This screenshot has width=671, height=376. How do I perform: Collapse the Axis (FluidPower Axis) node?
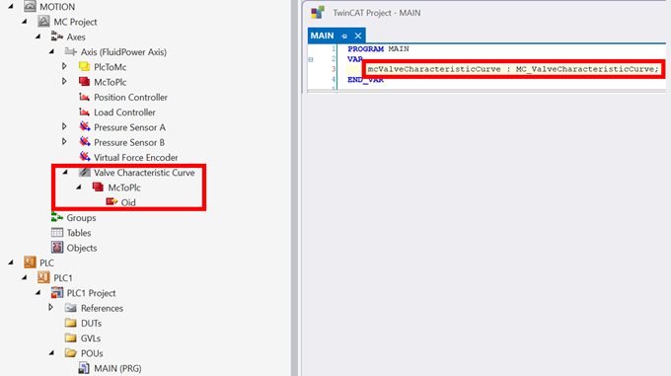[51, 51]
